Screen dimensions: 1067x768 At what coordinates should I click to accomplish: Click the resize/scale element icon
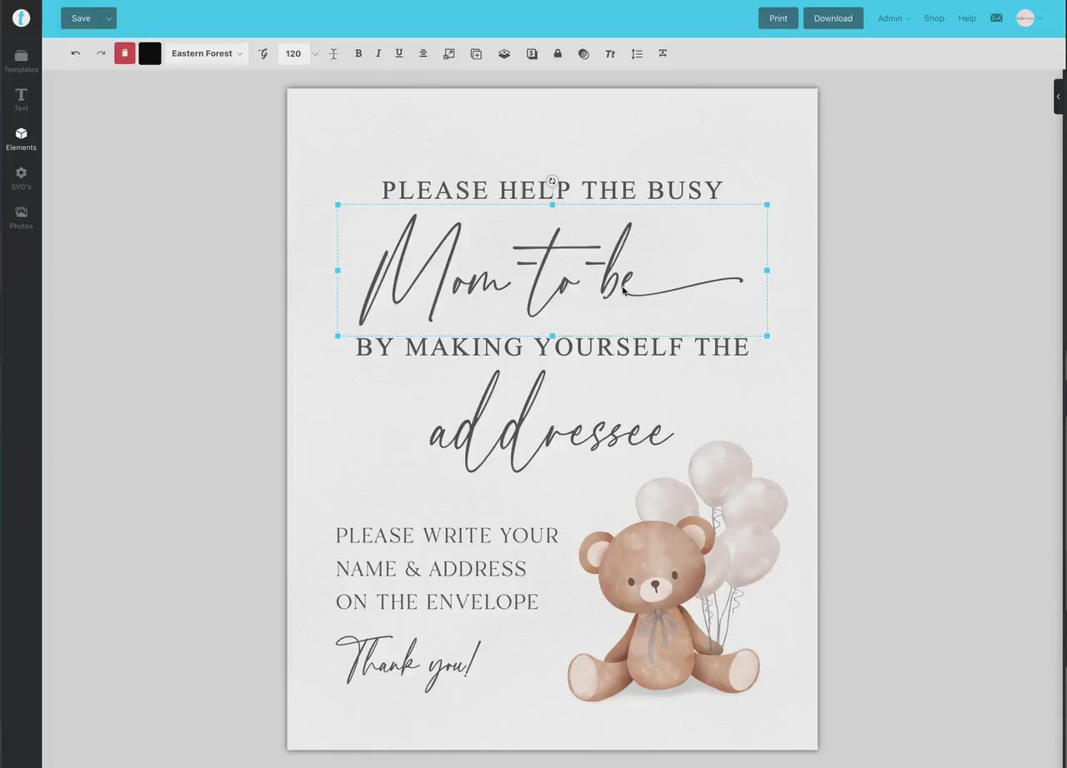click(449, 53)
